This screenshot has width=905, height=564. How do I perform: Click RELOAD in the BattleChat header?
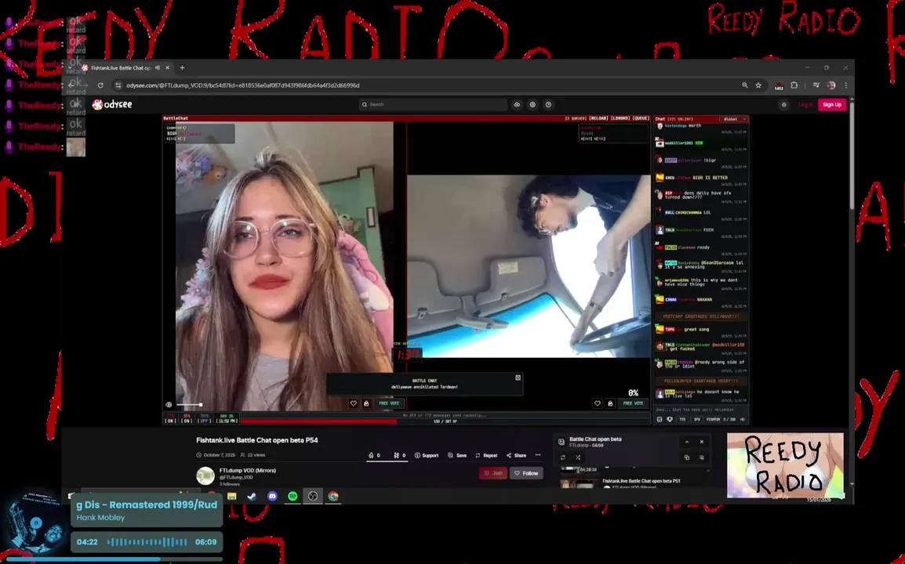(598, 118)
